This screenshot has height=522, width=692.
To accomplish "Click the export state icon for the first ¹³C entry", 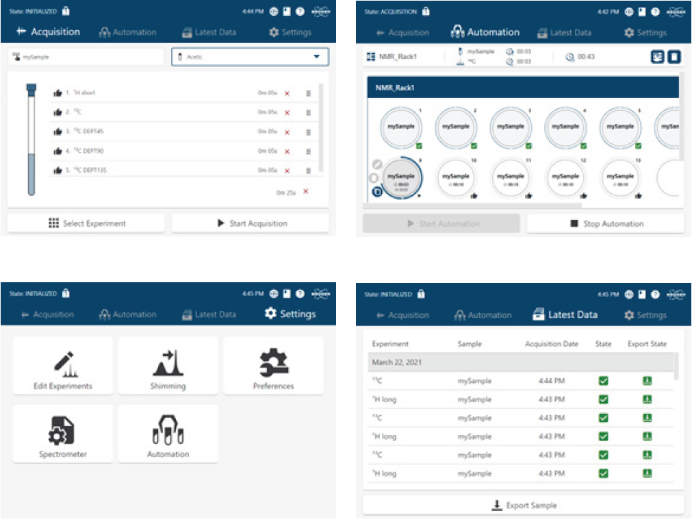I will point(647,381).
